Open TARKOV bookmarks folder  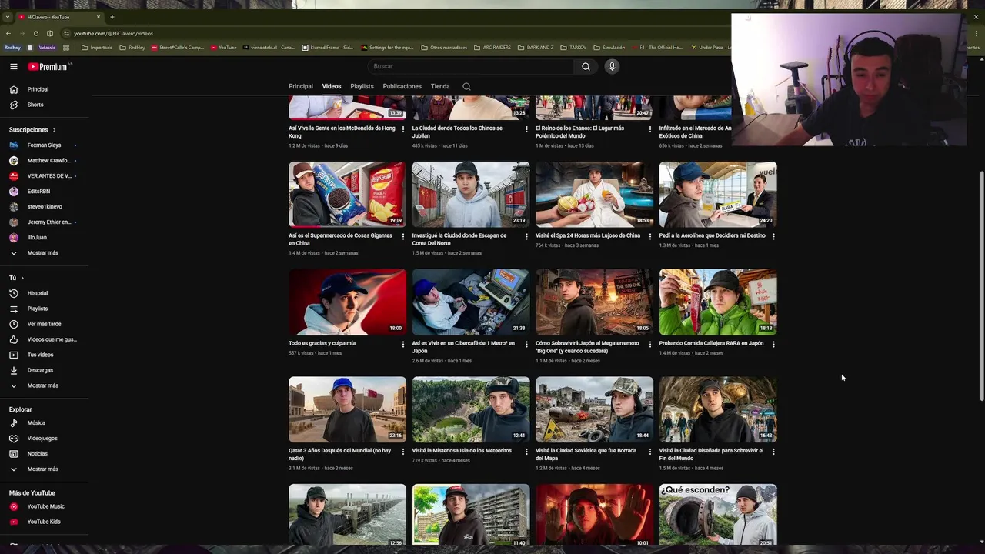coord(573,48)
